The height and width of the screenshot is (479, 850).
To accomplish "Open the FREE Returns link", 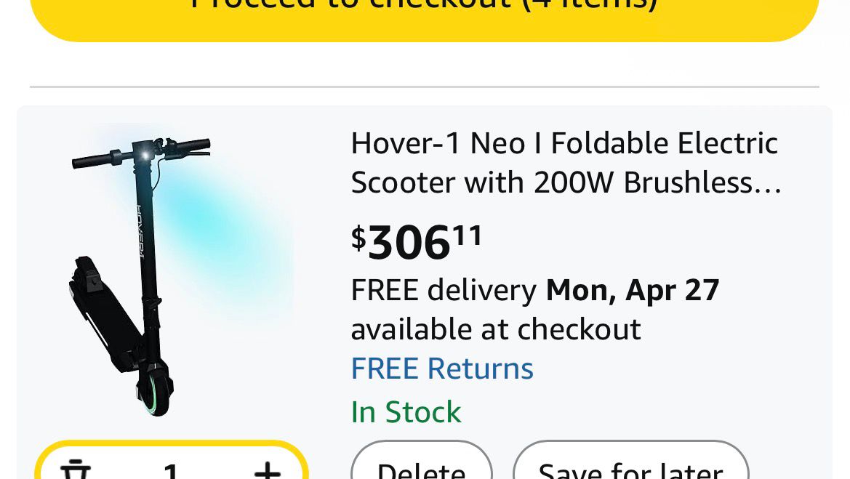I will [x=442, y=369].
